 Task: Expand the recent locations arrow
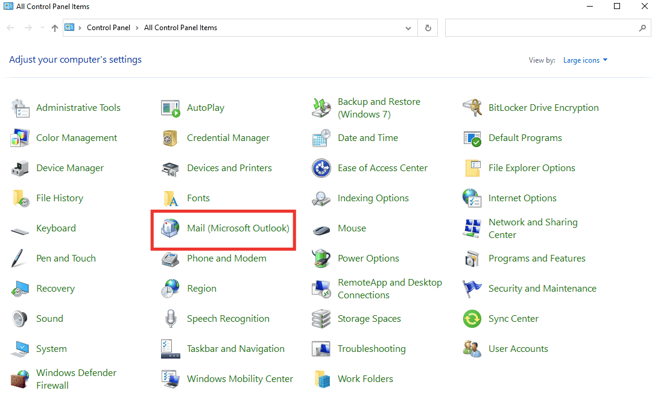click(42, 28)
